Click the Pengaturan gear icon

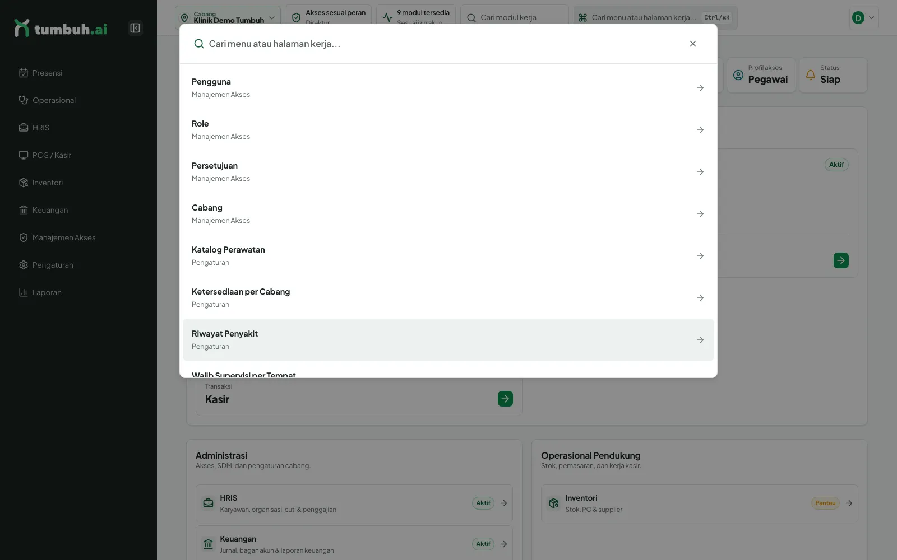pyautogui.click(x=24, y=265)
